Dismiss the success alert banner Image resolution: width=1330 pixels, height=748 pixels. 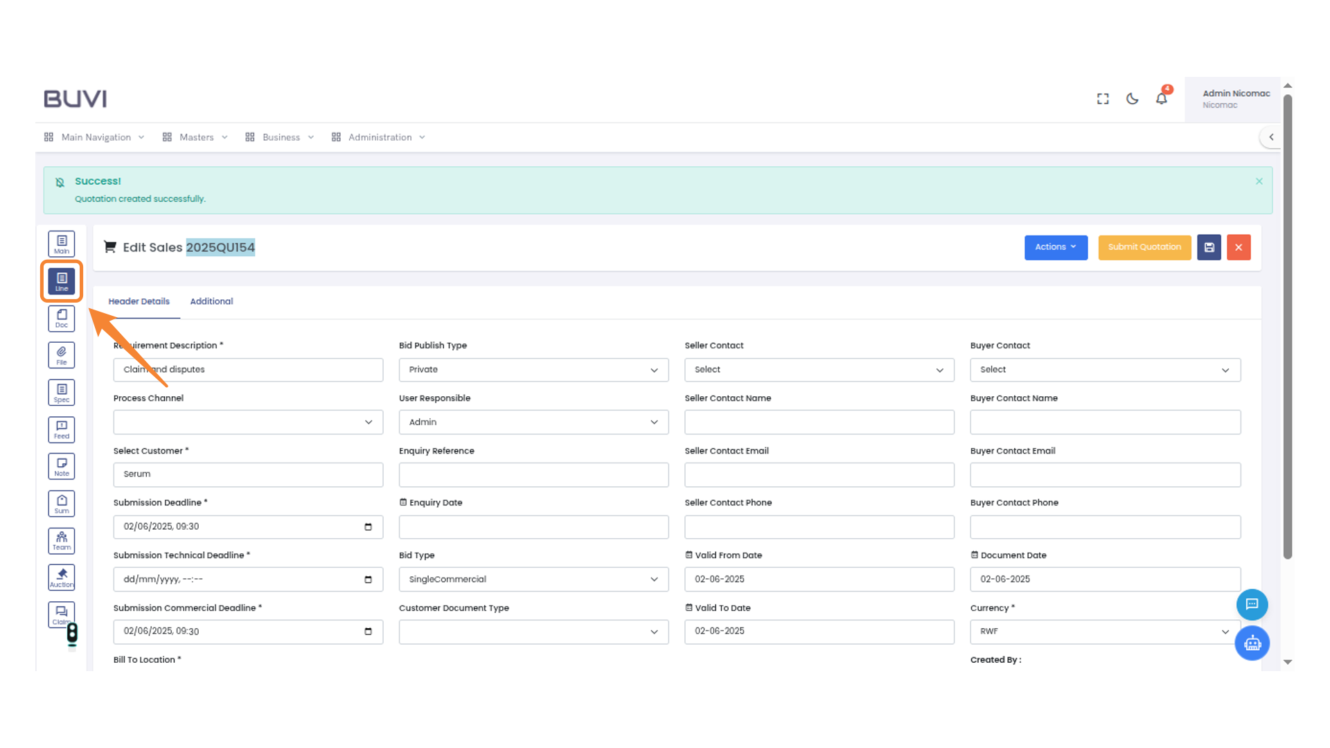pyautogui.click(x=1259, y=181)
